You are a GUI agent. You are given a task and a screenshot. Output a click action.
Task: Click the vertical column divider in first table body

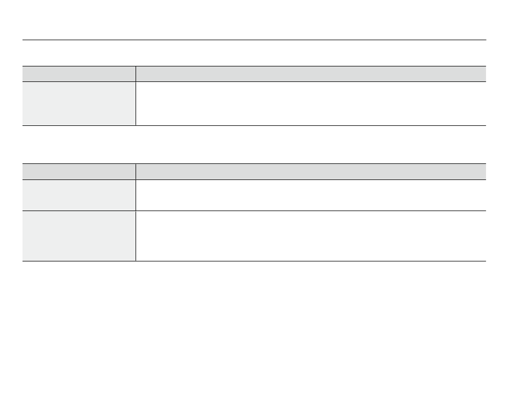point(136,103)
